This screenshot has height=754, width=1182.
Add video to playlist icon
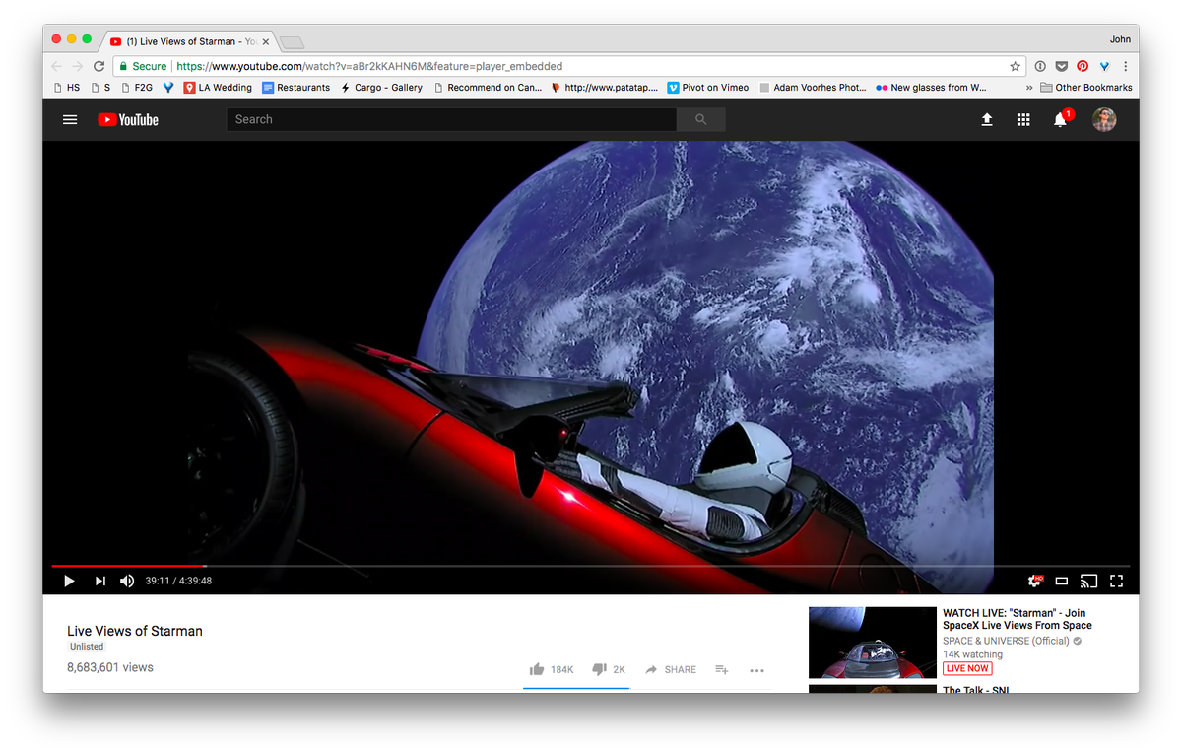722,669
